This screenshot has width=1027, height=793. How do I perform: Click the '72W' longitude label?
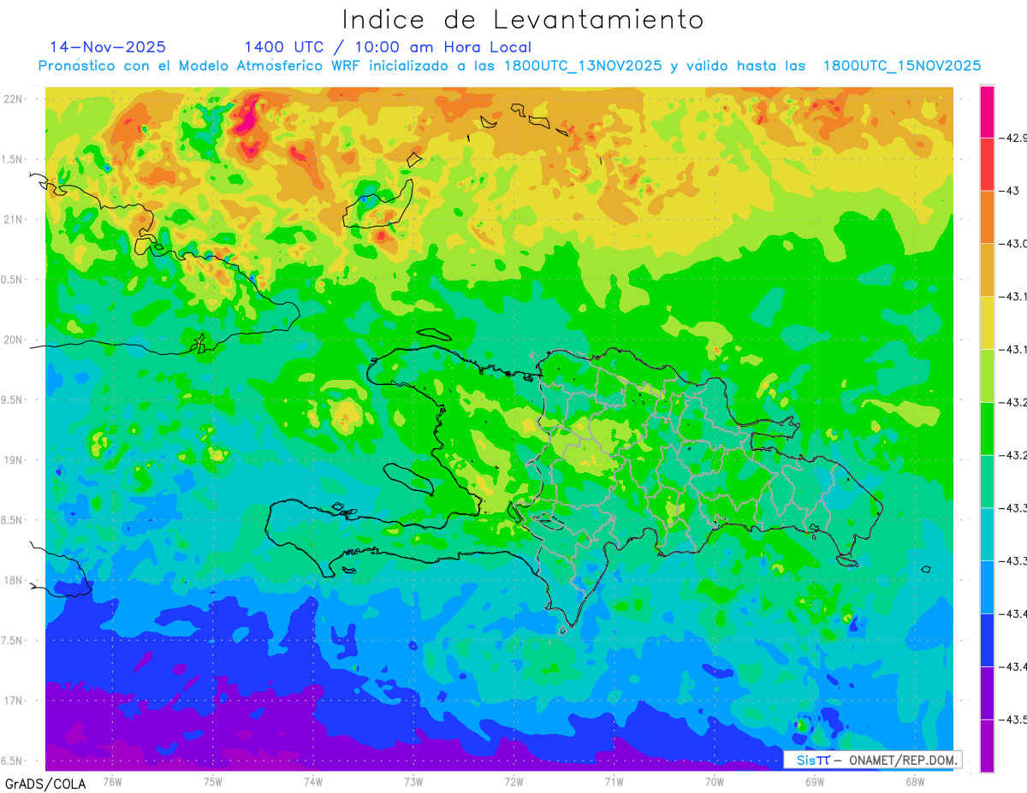click(513, 781)
